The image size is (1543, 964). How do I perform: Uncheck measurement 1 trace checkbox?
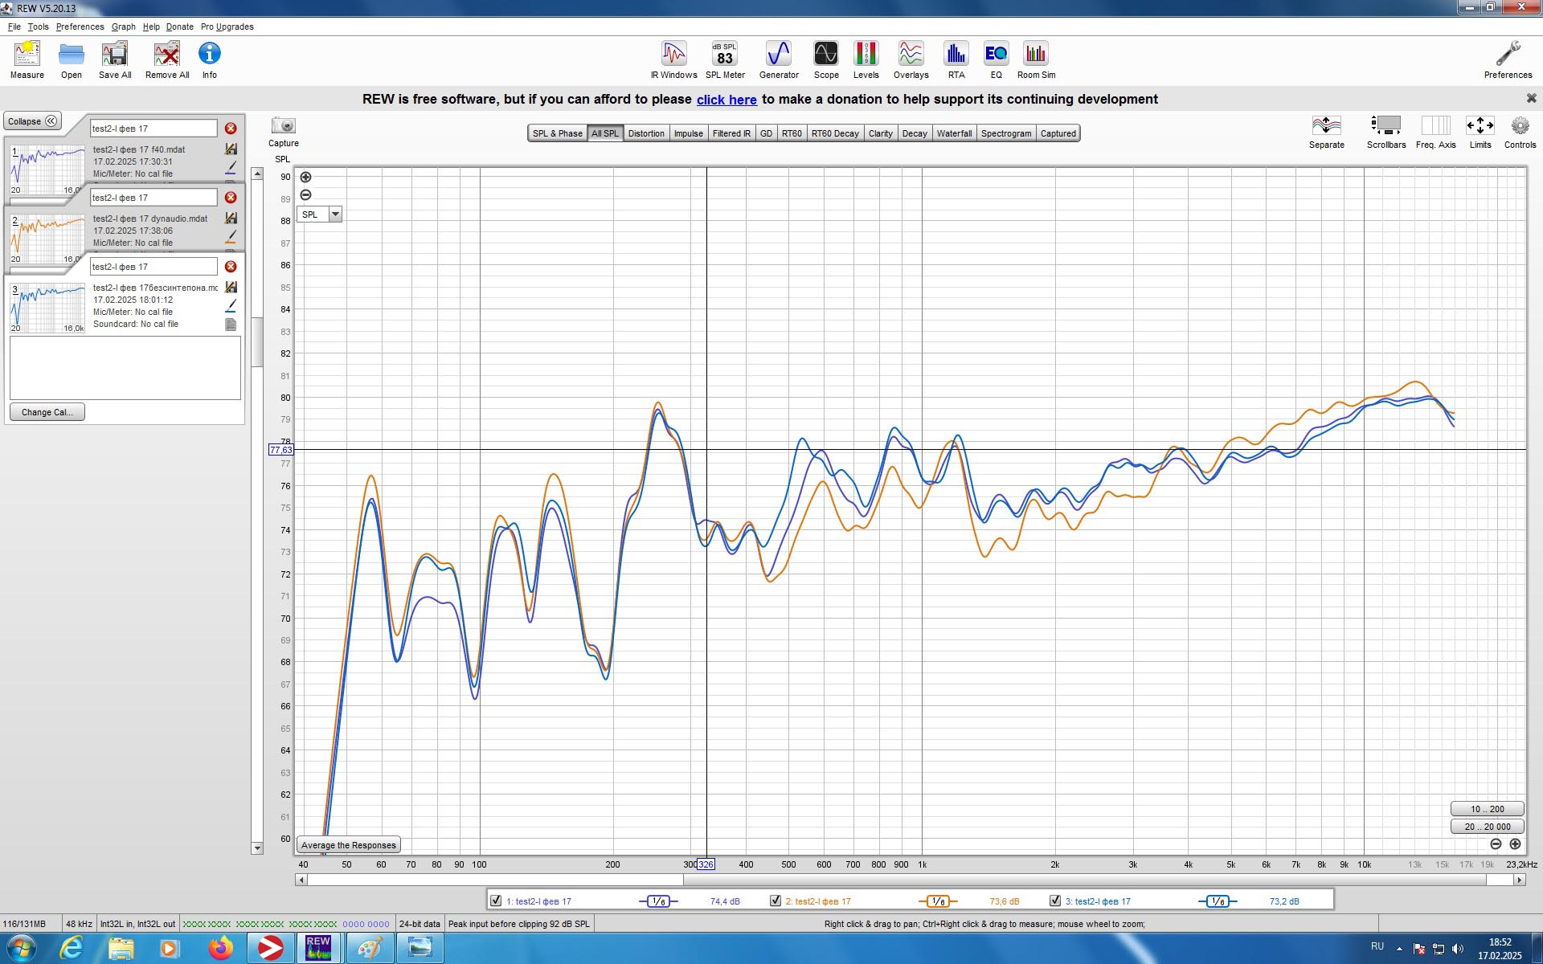point(496,901)
